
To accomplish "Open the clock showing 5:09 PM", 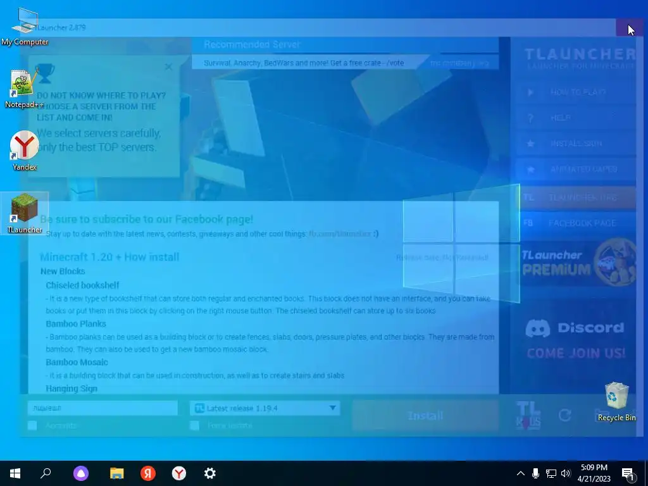I will pyautogui.click(x=594, y=473).
